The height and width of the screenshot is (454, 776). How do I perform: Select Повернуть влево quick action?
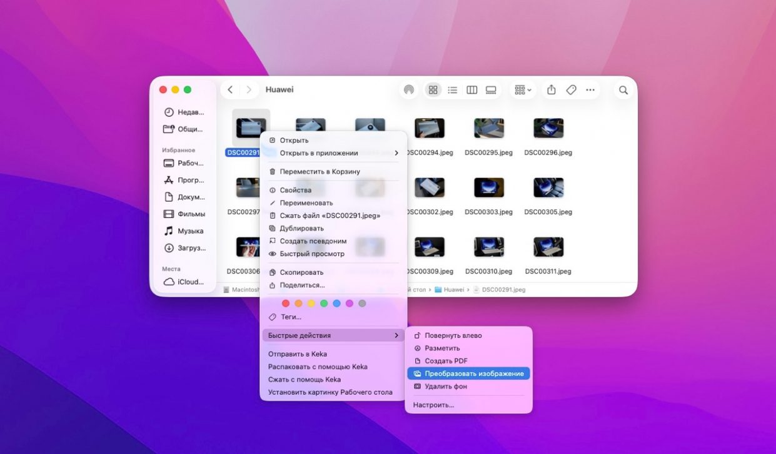pos(468,335)
